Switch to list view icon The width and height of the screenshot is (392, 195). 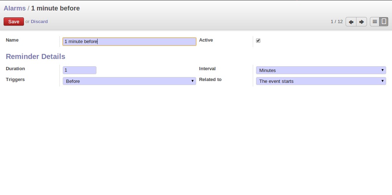(x=375, y=22)
